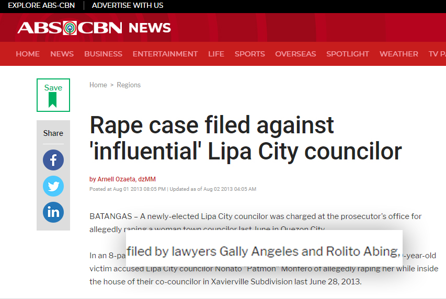Open the ENTERTAINMENT section

(x=165, y=54)
